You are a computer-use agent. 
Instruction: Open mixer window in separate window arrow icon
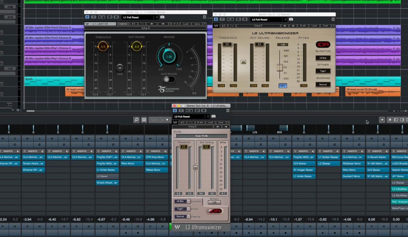pyautogui.click(x=390, y=119)
